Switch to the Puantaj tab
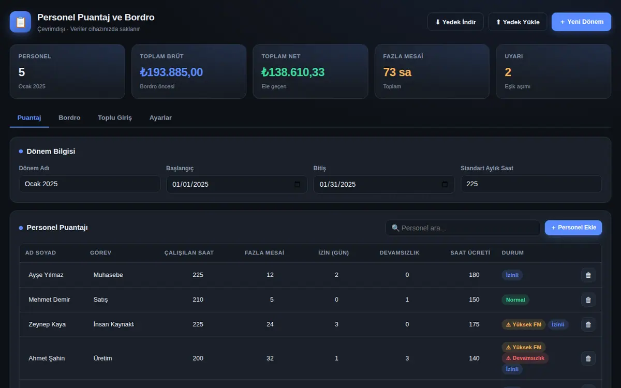Image resolution: width=621 pixels, height=388 pixels. (x=29, y=118)
